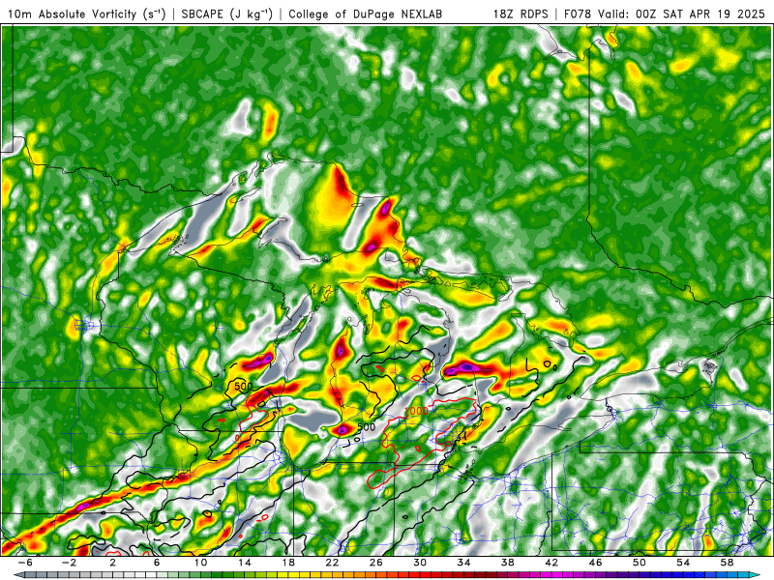Screen dimensions: 774x580
Task: Click the "18Z RDPS" model run label
Action: pos(521,14)
